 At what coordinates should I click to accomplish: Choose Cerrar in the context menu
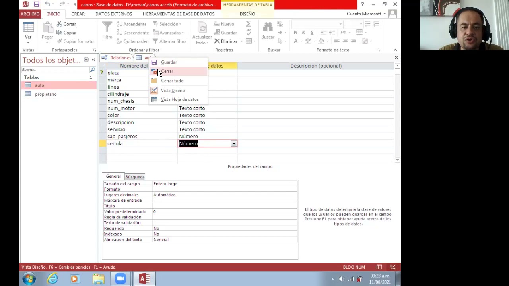click(178, 71)
